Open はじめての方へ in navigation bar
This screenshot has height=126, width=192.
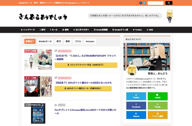(x=81, y=30)
